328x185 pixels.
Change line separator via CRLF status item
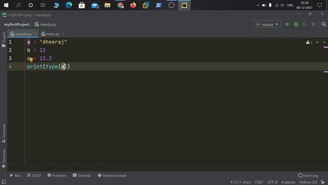pyautogui.click(x=259, y=182)
